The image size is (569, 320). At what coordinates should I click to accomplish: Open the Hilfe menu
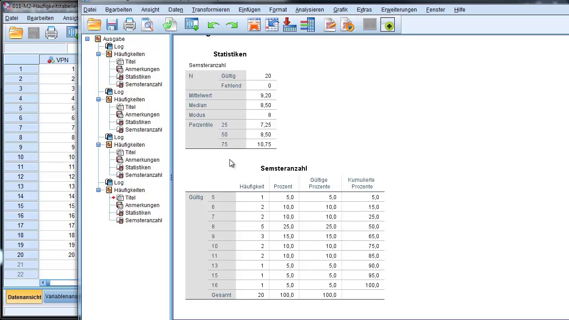coord(460,9)
